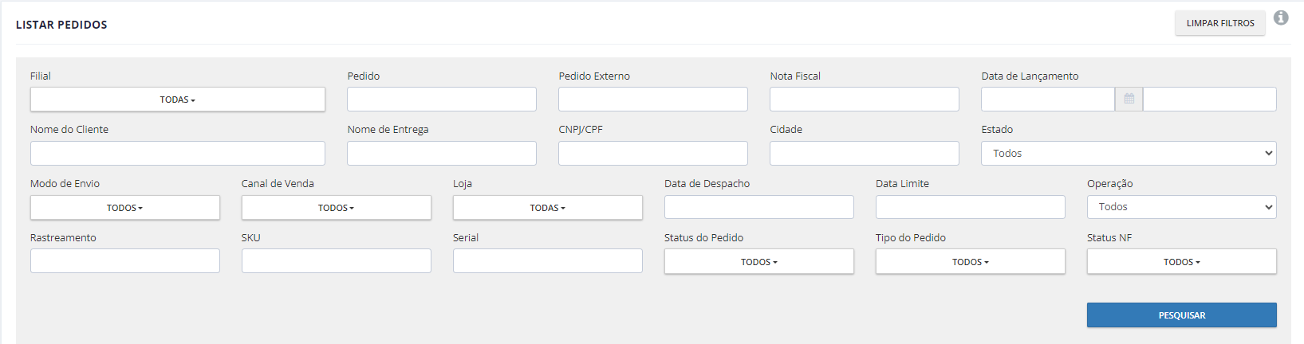Open calendar icon for Data de Lançamento
Viewport: 1304px width, 344px height.
tap(1129, 99)
